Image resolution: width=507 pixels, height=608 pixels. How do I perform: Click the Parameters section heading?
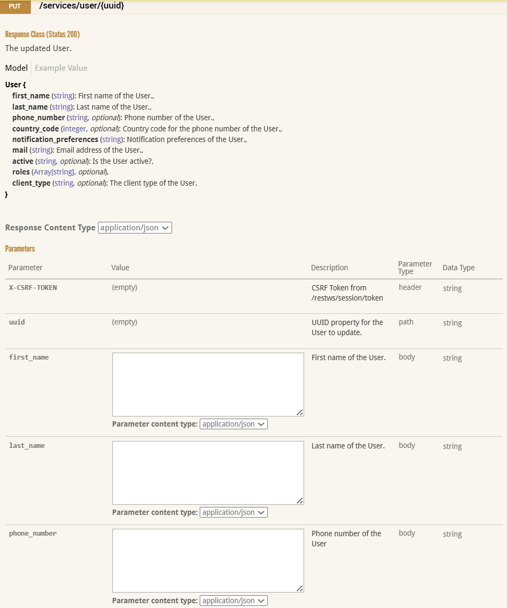pos(20,248)
